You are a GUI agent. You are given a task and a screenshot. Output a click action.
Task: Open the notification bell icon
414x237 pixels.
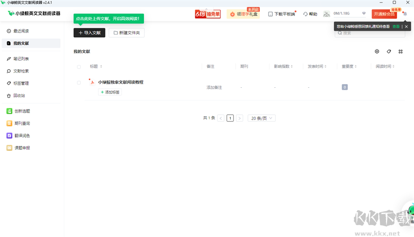click(x=405, y=14)
